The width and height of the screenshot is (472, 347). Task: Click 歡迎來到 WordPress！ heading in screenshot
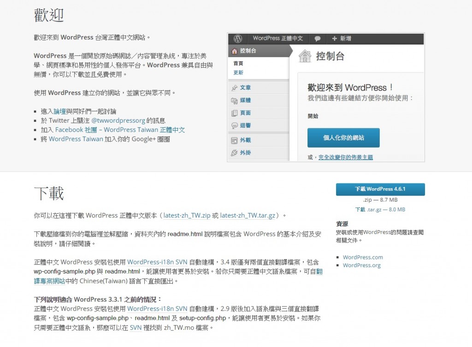350,88
